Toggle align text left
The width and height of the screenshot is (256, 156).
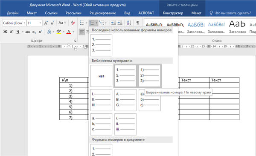click(x=82, y=32)
